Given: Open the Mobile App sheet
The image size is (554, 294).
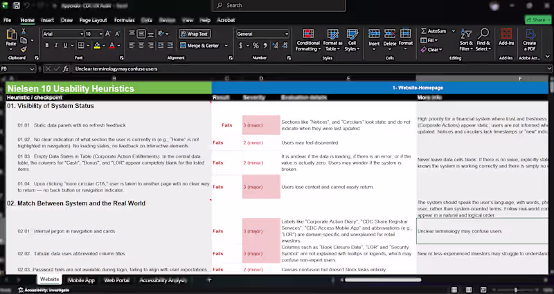Looking at the screenshot, I should pos(81,280).
